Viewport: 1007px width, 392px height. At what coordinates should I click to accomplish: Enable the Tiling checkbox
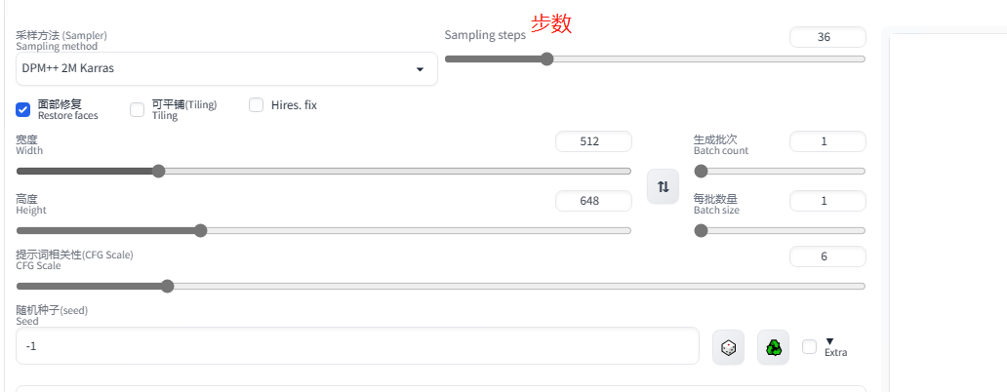pyautogui.click(x=138, y=109)
